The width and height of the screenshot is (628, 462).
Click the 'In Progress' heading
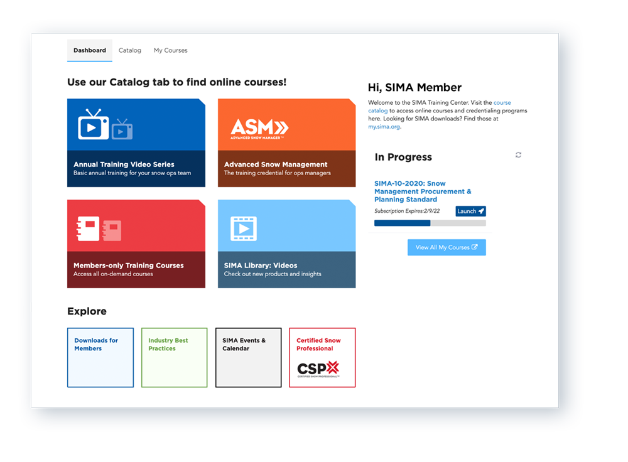tap(403, 157)
